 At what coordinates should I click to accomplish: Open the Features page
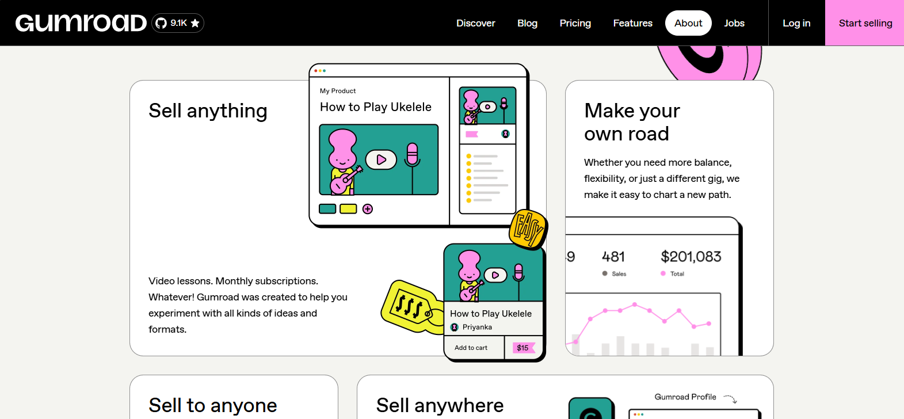(x=632, y=23)
